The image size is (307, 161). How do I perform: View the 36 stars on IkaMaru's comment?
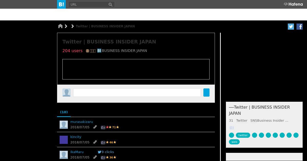(x=111, y=157)
